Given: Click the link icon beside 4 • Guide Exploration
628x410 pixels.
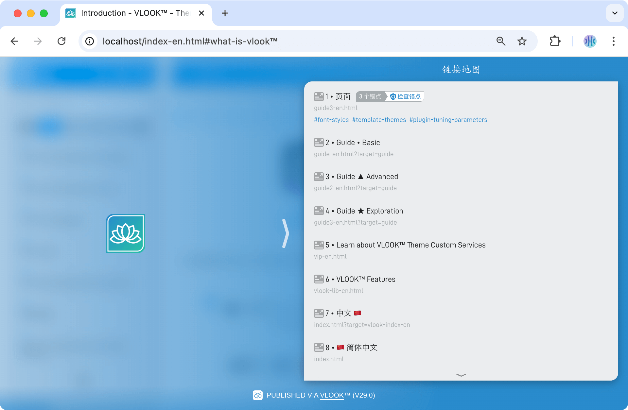Looking at the screenshot, I should tap(319, 211).
